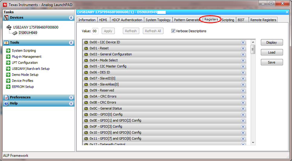Click the green arrow icon beside System Scripting

pos(8,51)
